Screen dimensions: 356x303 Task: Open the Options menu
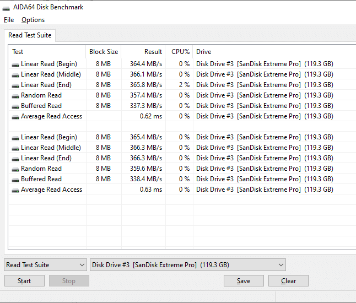[x=33, y=20]
